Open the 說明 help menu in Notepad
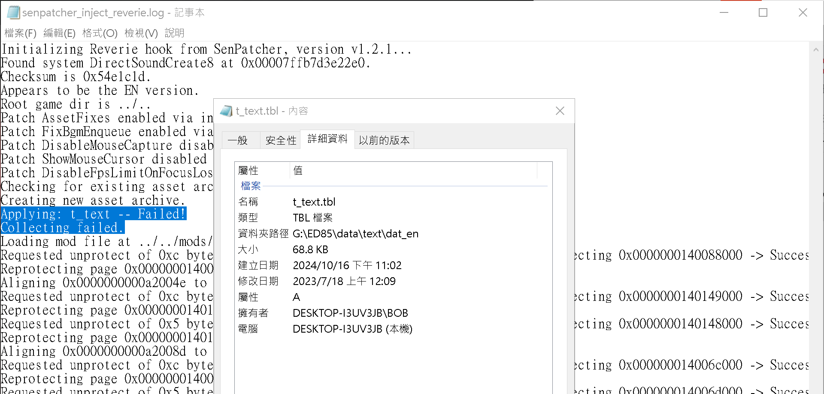 click(174, 33)
